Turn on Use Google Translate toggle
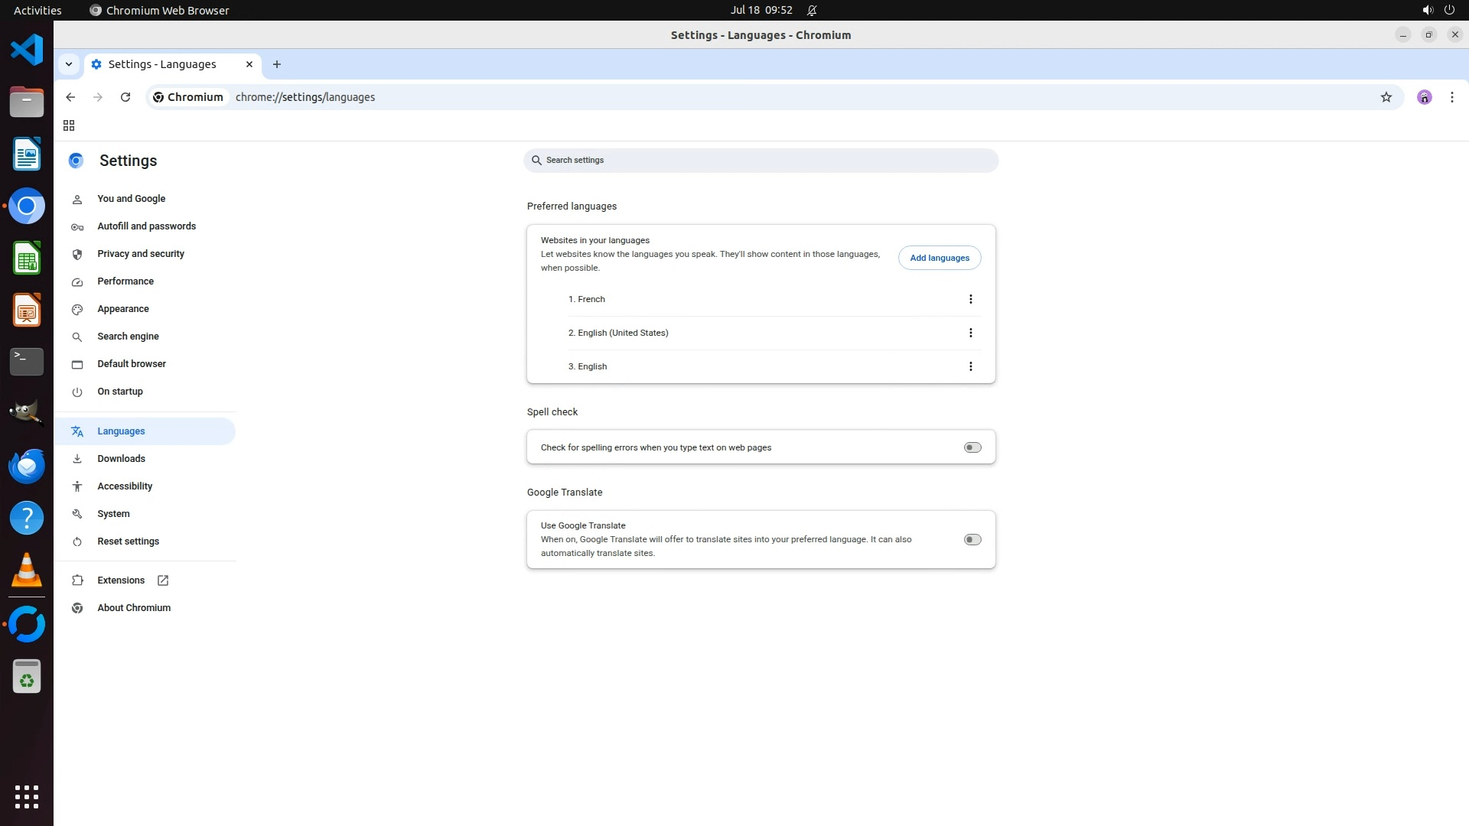 [x=972, y=540]
